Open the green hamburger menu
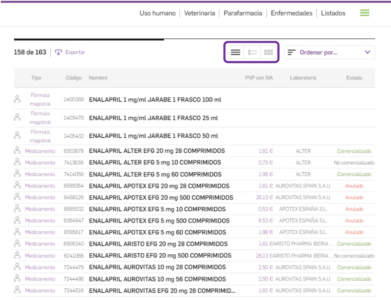The height and width of the screenshot is (300, 391). 364,13
